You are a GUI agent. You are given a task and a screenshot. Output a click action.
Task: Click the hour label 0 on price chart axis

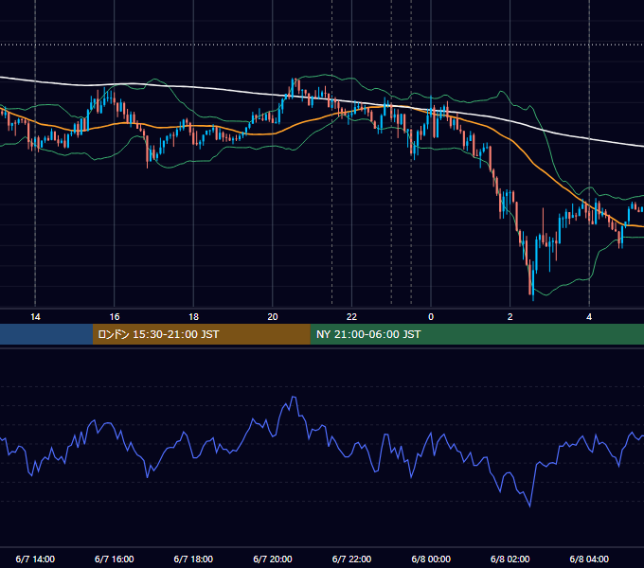click(x=431, y=317)
